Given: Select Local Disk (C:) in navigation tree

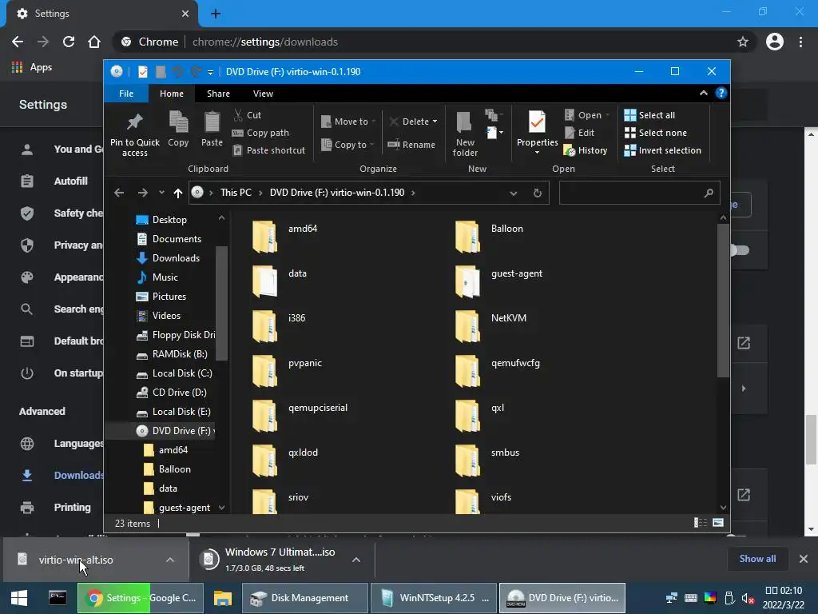Looking at the screenshot, I should 175,373.
